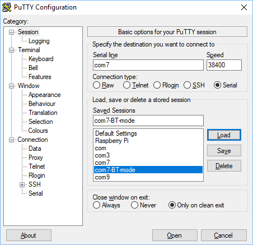The width and height of the screenshot is (253, 245).
Task: Click the Serial line input field
Action: pos(148,65)
